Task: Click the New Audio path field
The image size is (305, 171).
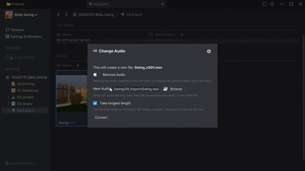Action: 136,89
